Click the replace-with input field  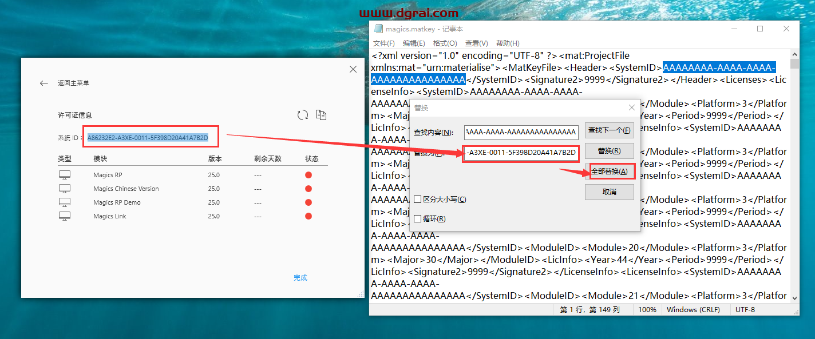coord(521,153)
